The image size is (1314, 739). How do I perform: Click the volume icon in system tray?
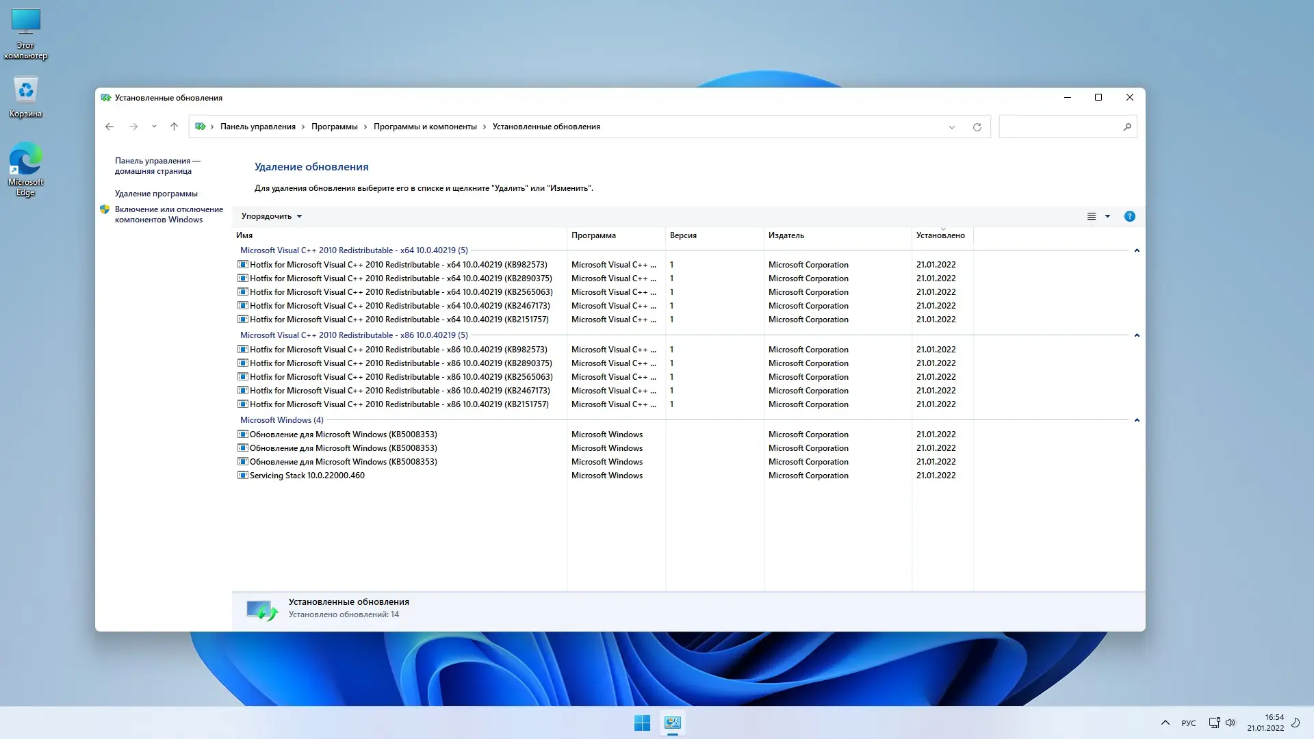coord(1230,723)
